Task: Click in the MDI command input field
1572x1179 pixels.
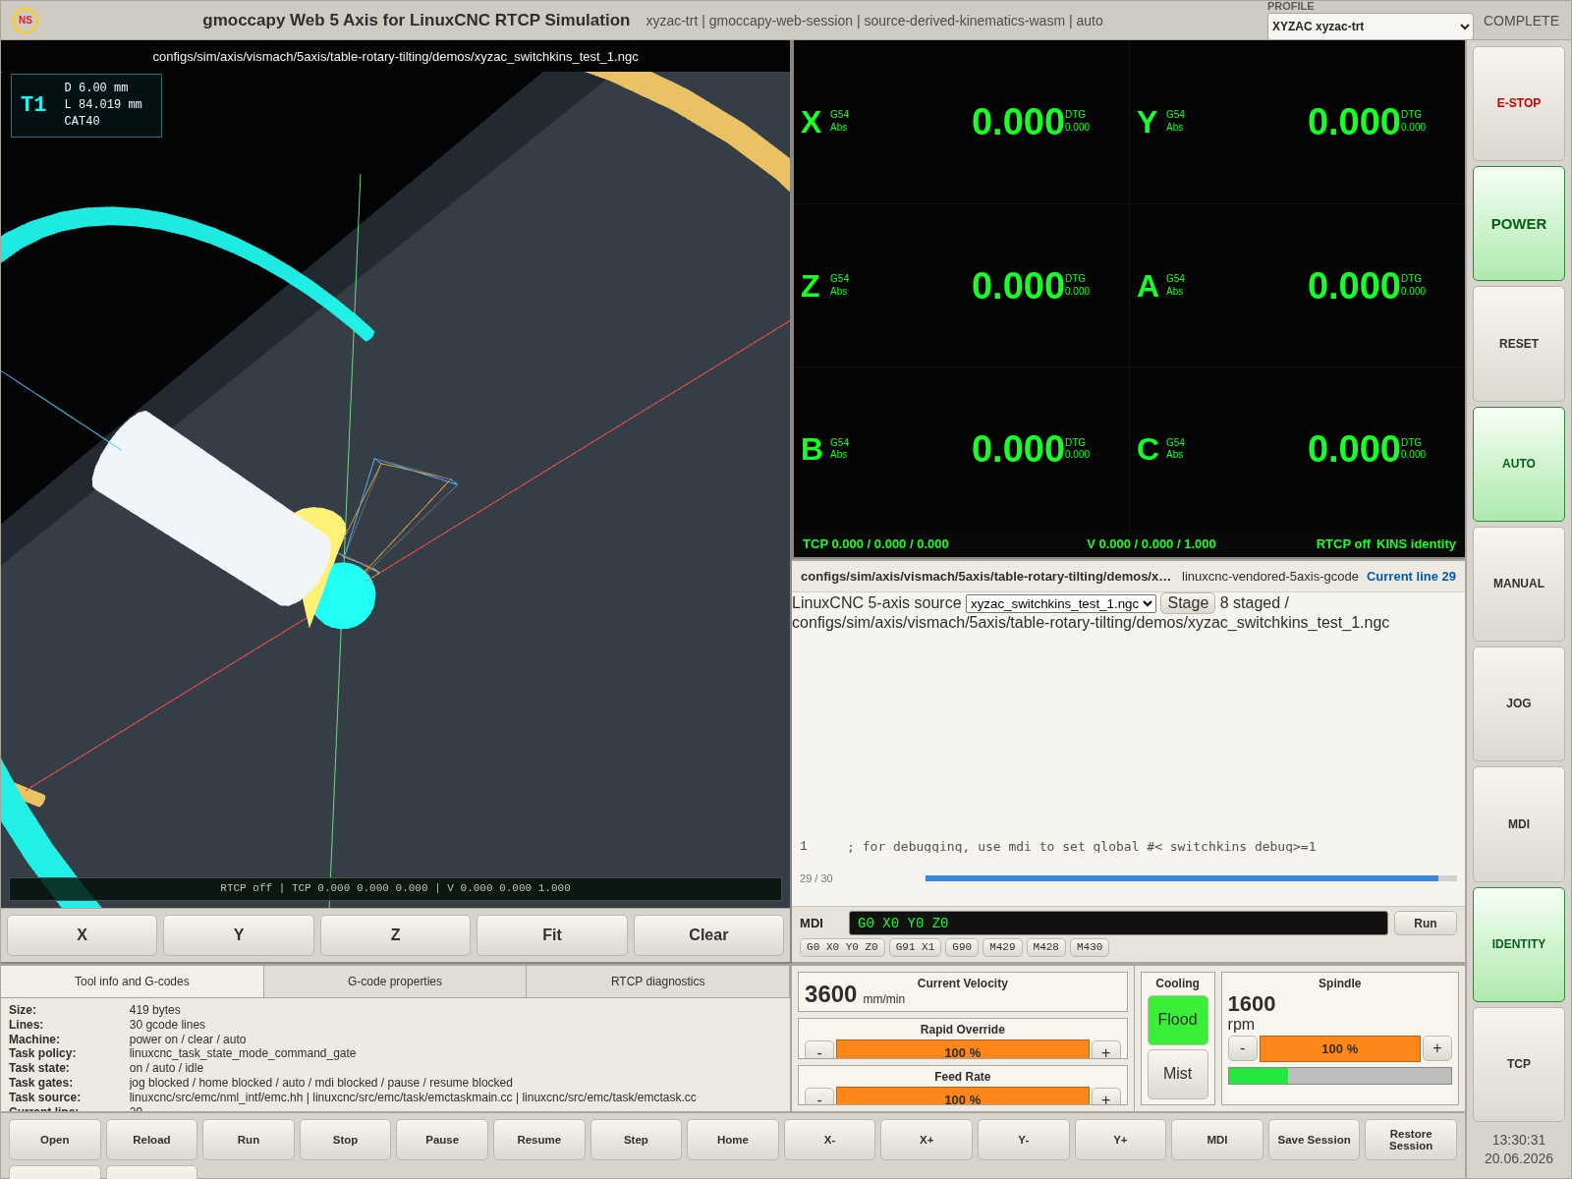Action: [x=1118, y=924]
